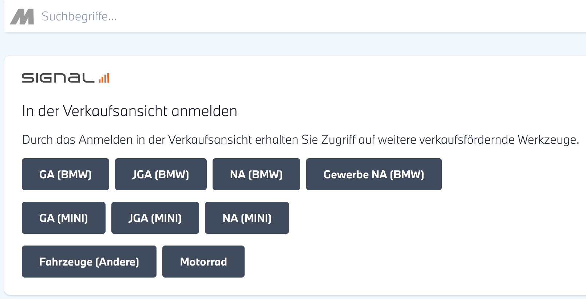Select the JGA (BMW) button

[x=161, y=174]
